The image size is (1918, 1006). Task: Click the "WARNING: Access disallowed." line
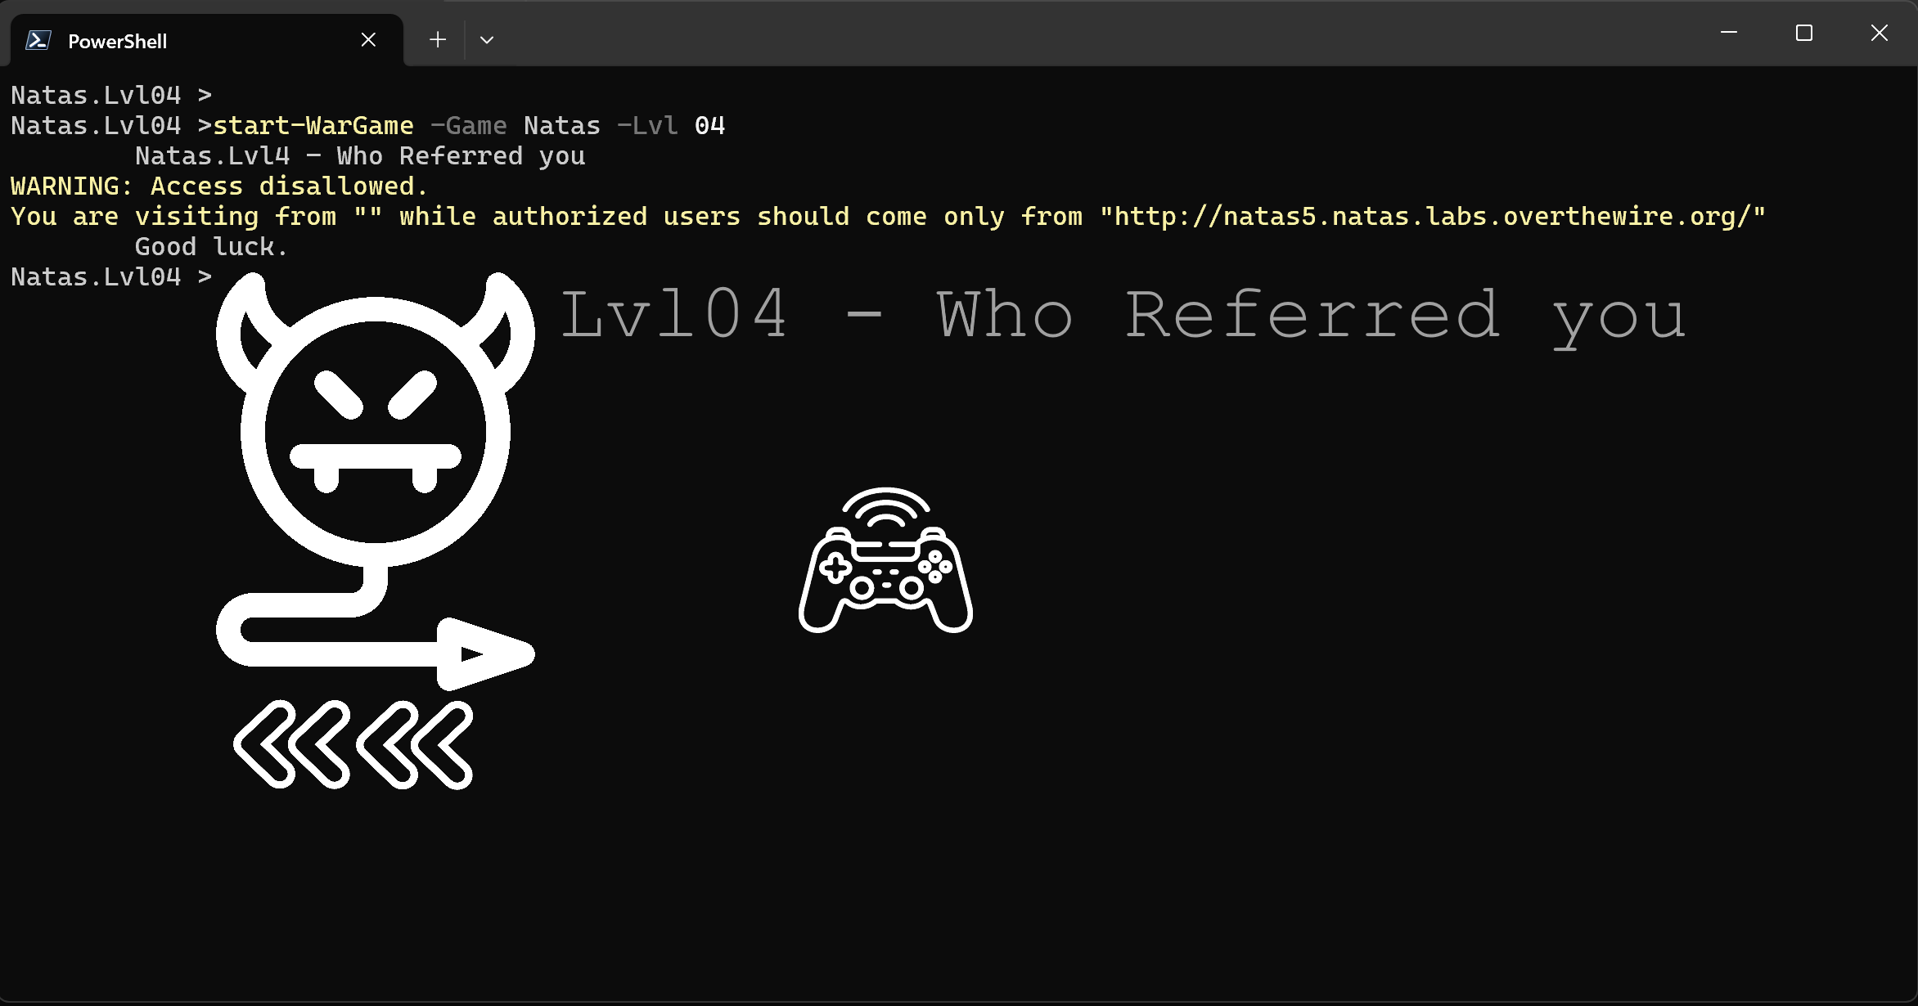(x=219, y=186)
